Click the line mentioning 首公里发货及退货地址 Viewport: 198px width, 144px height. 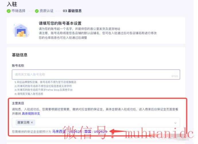tap(80, 29)
